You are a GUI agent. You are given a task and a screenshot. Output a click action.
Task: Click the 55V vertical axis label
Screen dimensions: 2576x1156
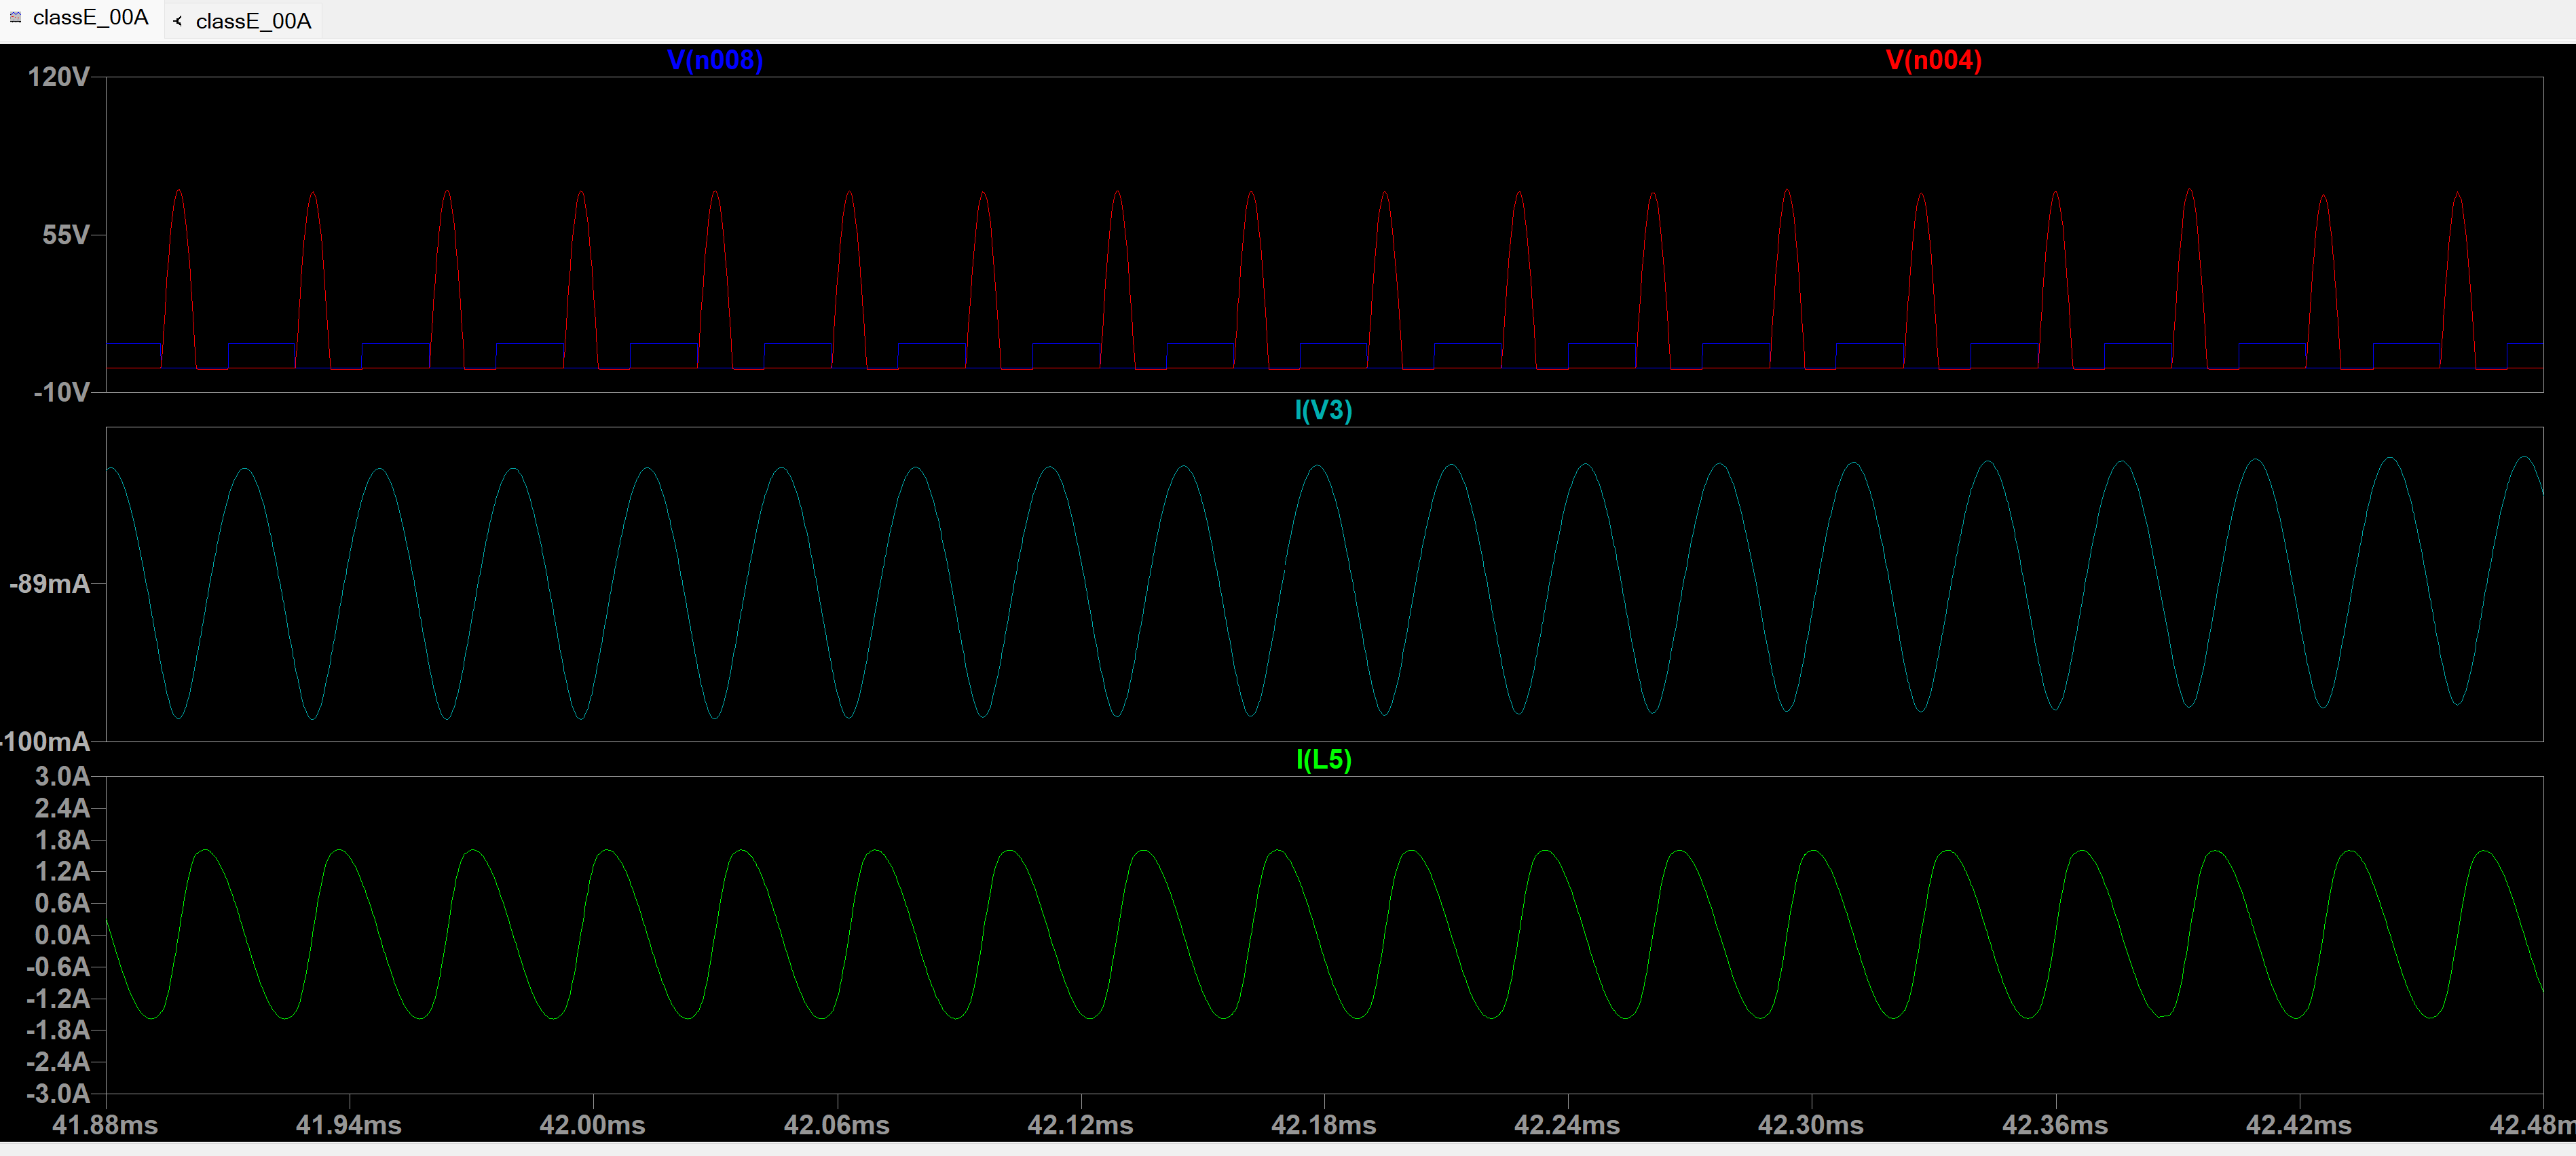click(66, 235)
